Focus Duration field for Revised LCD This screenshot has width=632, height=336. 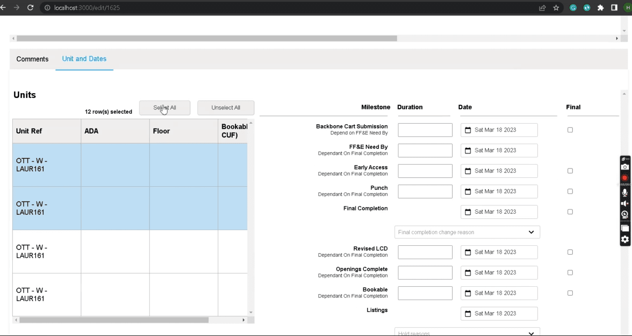point(425,252)
